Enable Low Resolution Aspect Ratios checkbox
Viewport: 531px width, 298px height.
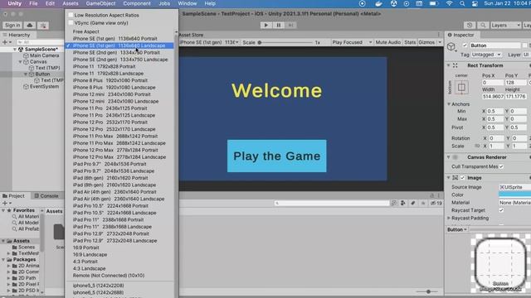[x=71, y=15]
